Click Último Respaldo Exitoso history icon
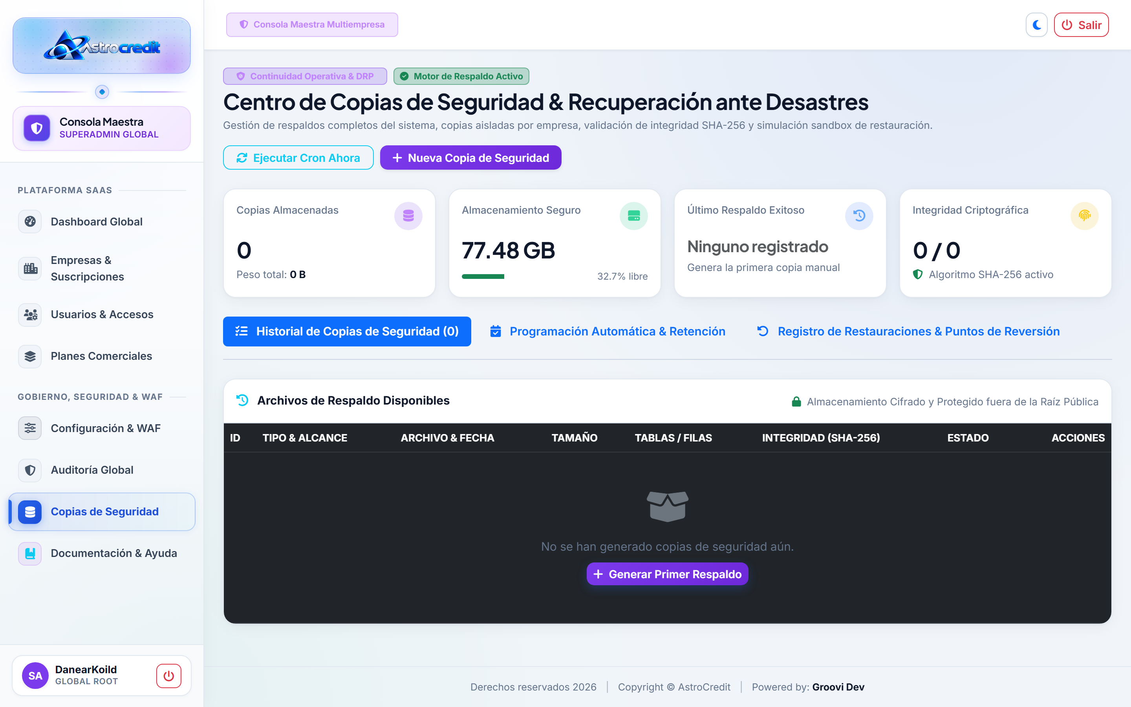The image size is (1131, 707). click(859, 216)
